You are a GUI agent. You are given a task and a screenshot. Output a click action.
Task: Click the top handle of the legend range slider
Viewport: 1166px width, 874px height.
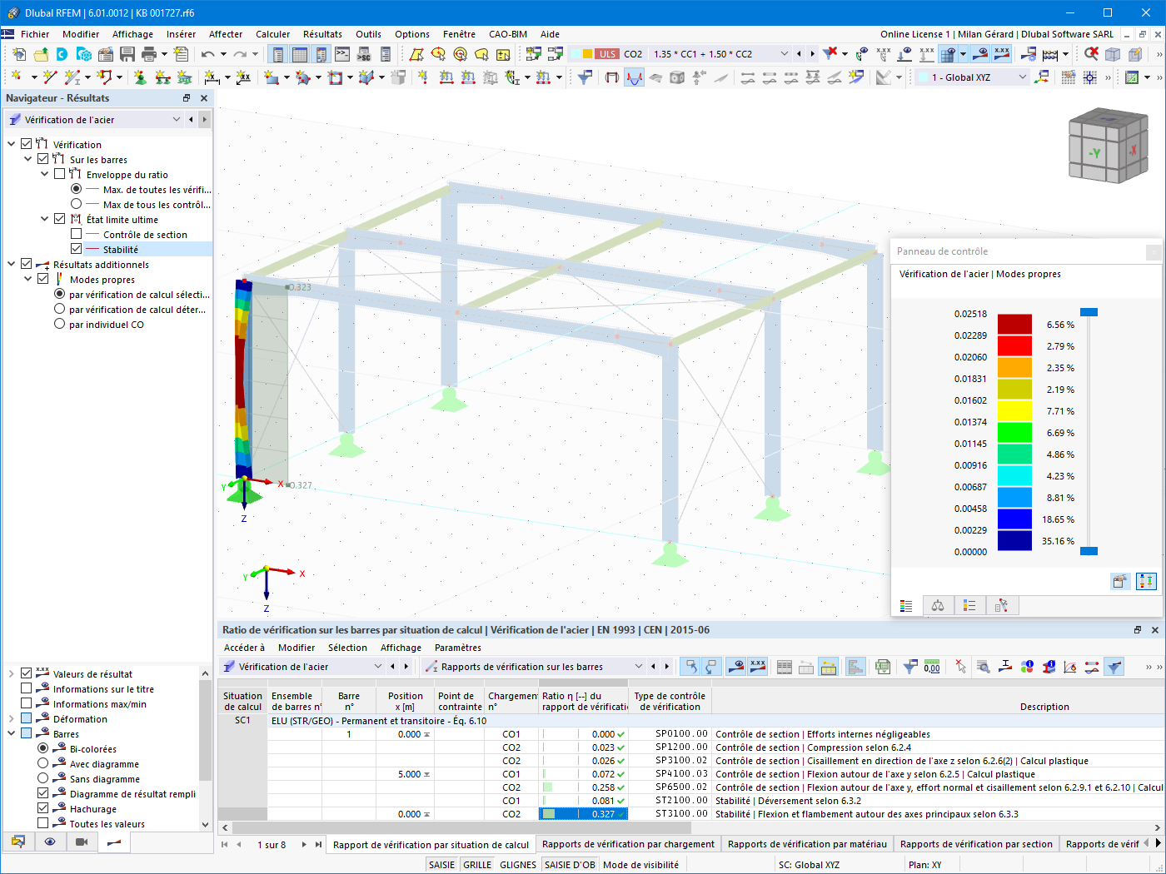pyautogui.click(x=1089, y=312)
